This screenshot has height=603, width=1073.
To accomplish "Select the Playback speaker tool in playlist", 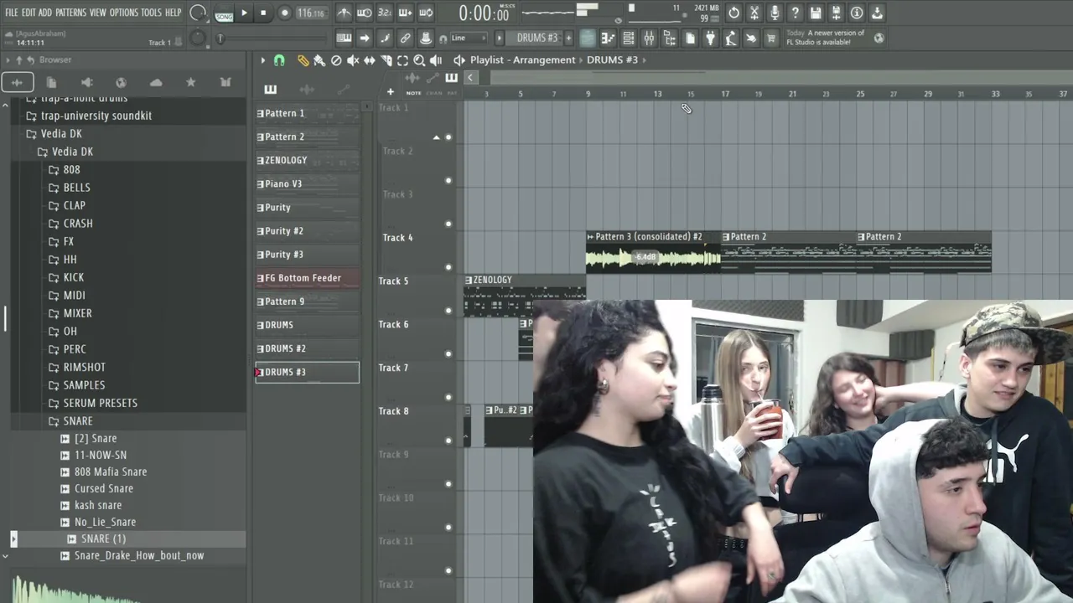I will click(x=436, y=60).
